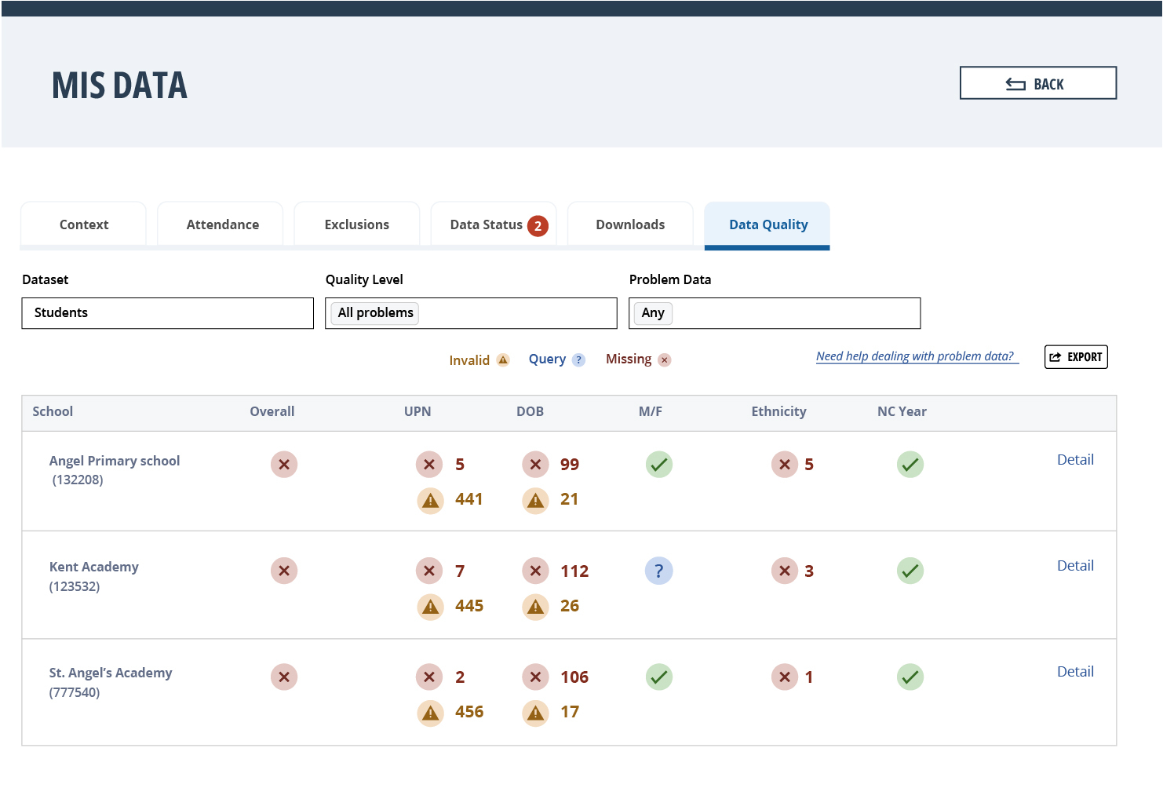Click Angel Primary M/F green check icon
The image size is (1163, 810).
click(659, 465)
